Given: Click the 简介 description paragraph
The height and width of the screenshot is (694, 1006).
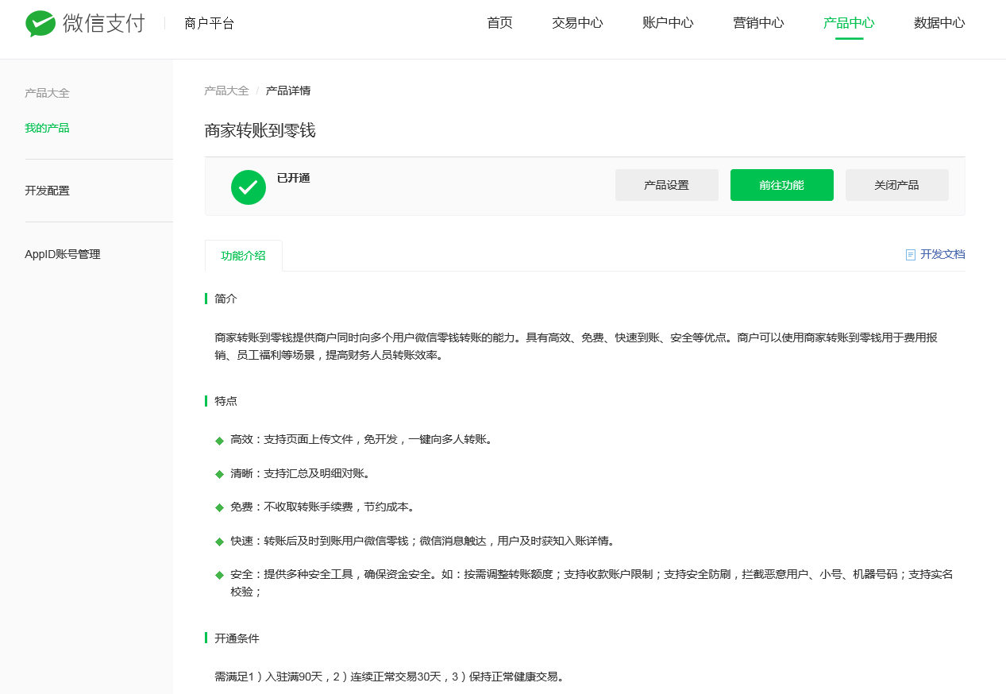Looking at the screenshot, I should tap(576, 346).
